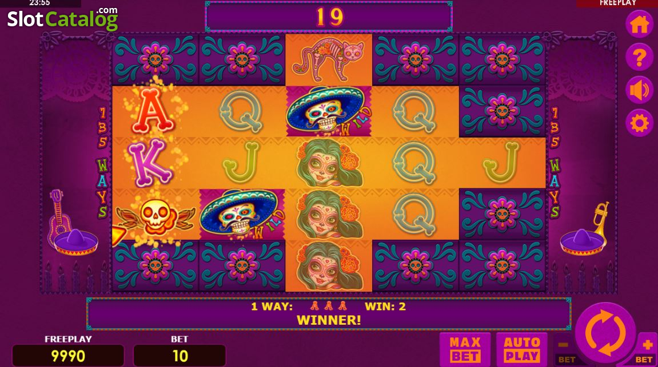Click the MAX BET button
This screenshot has height=367, width=658.
tap(465, 349)
